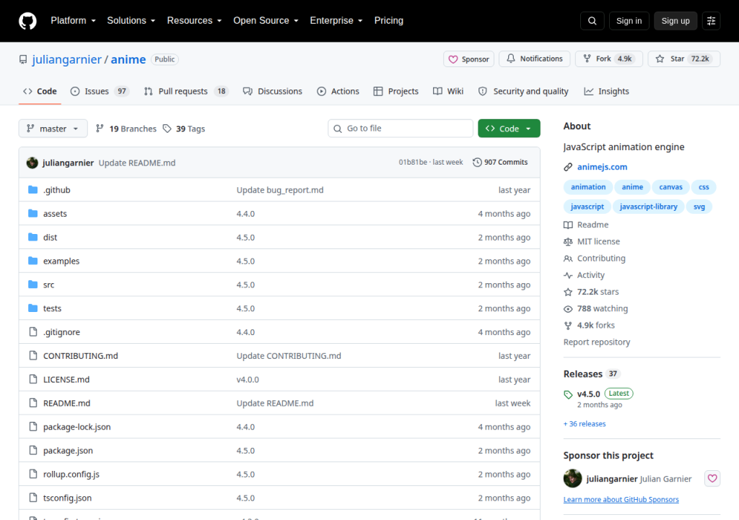Open the Report repository link

(596, 342)
